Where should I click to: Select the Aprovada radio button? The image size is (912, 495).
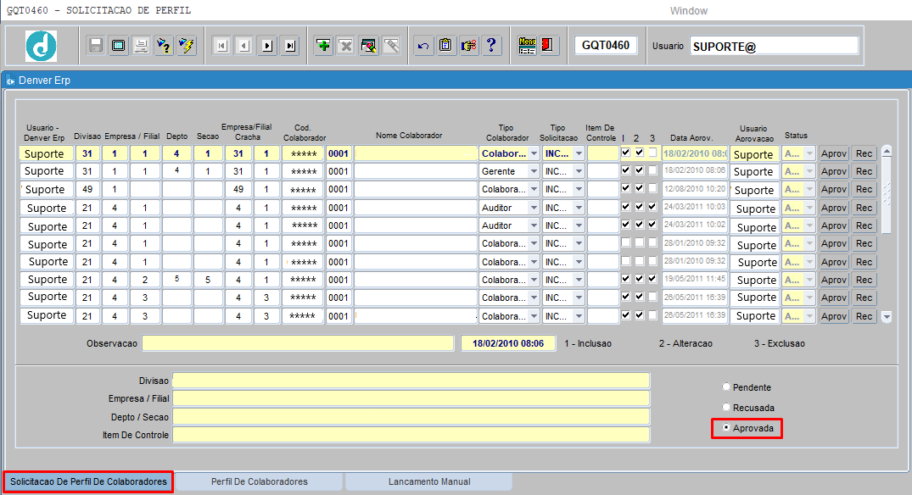tap(726, 427)
